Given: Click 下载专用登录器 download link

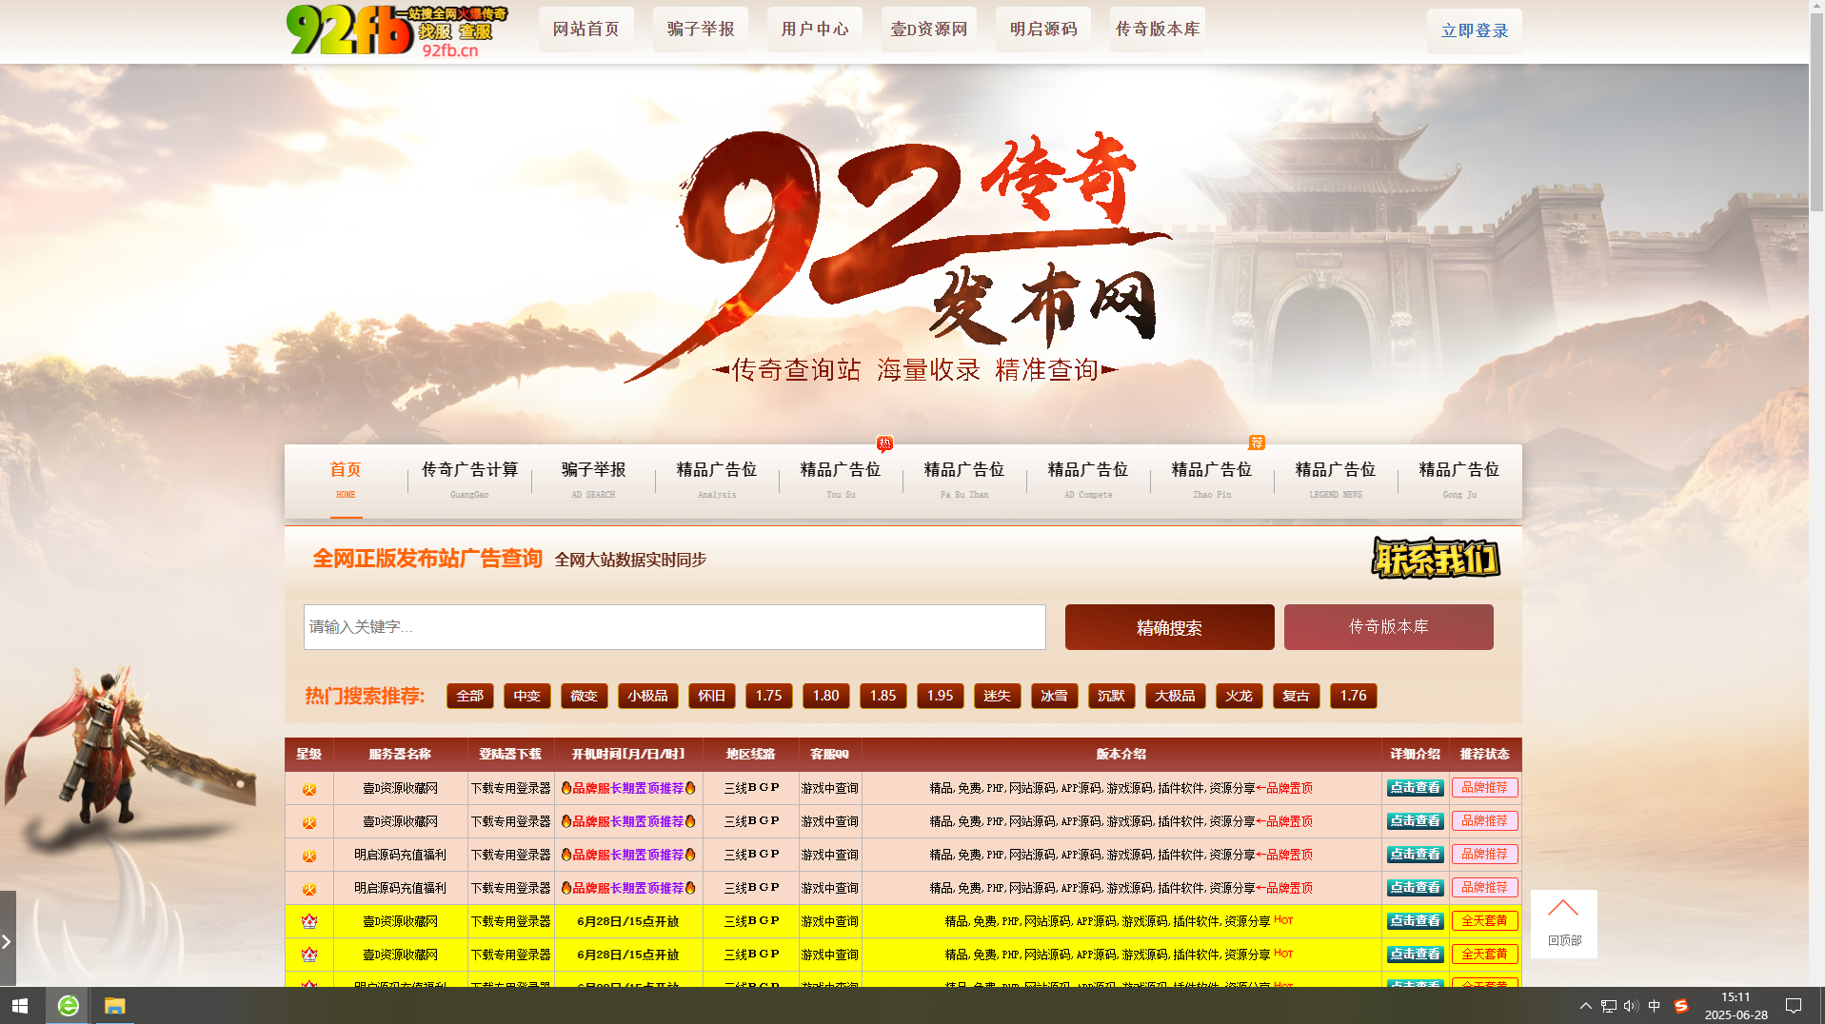Looking at the screenshot, I should coord(510,787).
